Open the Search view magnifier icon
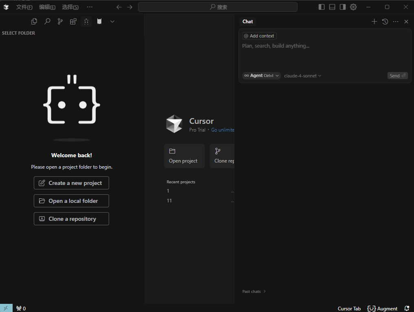Image resolution: width=414 pixels, height=312 pixels. click(47, 22)
